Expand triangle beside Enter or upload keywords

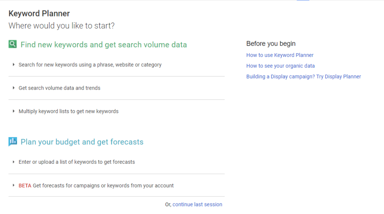(13, 162)
